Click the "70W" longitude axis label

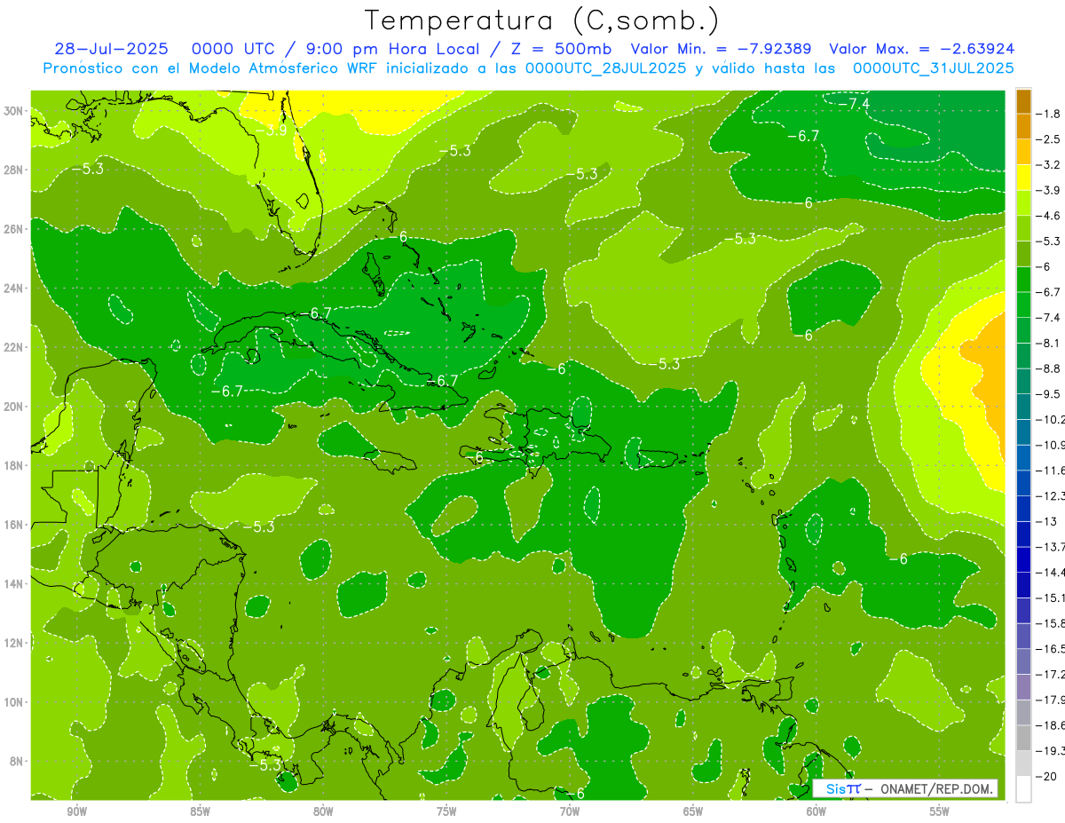[x=570, y=811]
